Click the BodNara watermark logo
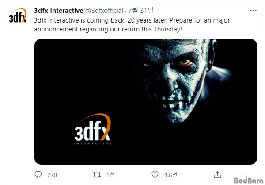This screenshot has width=265, height=185. tap(249, 180)
